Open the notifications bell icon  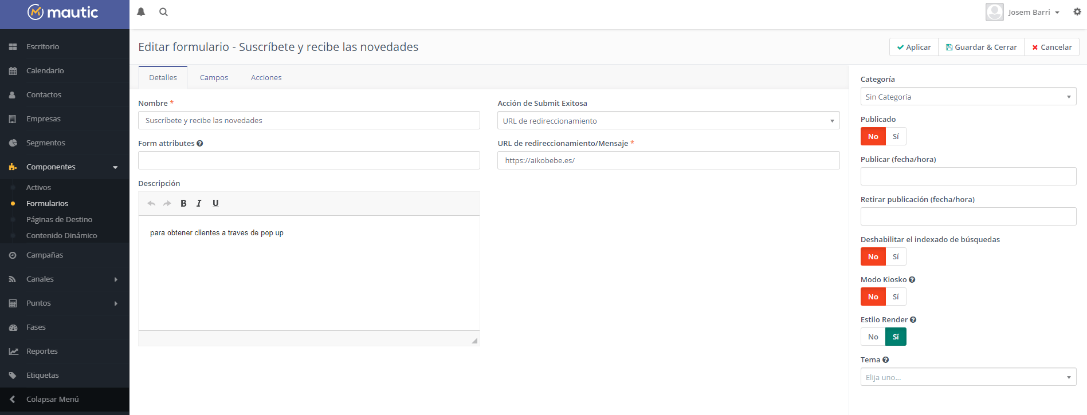[x=141, y=12]
